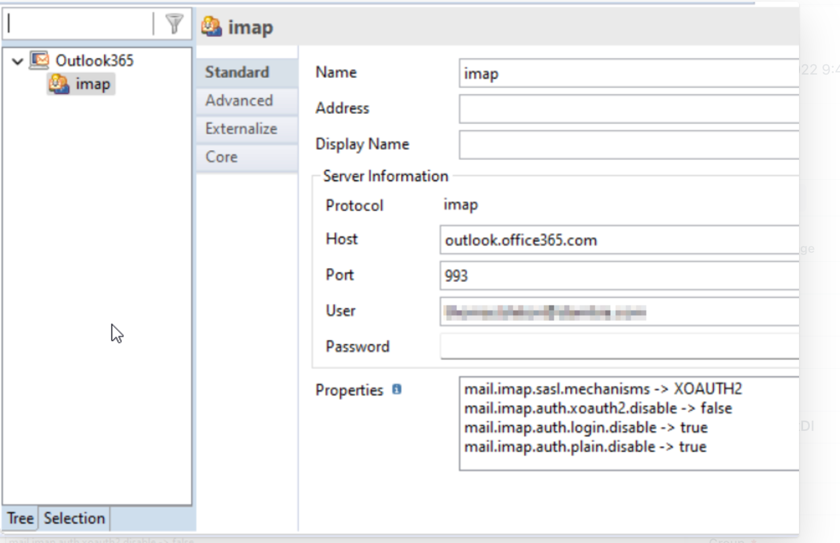The image size is (840, 543).
Task: Click the Host field with outlook.office365.com
Action: tap(619, 240)
